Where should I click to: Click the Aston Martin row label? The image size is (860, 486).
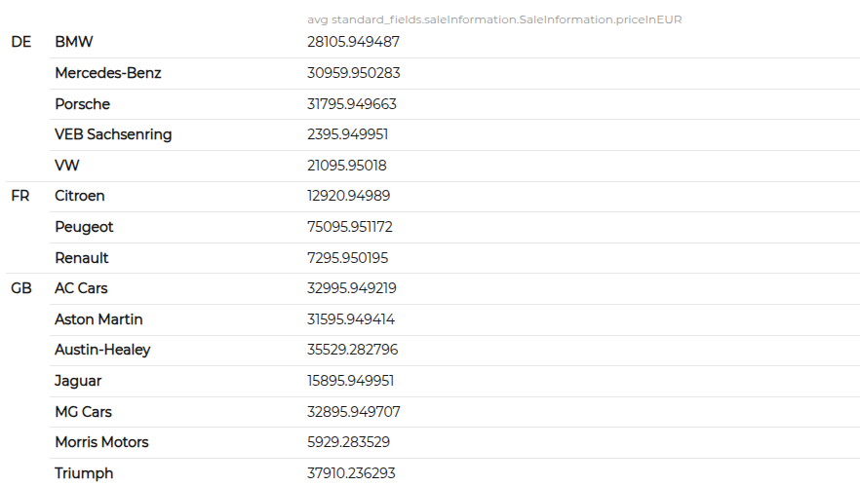[98, 319]
